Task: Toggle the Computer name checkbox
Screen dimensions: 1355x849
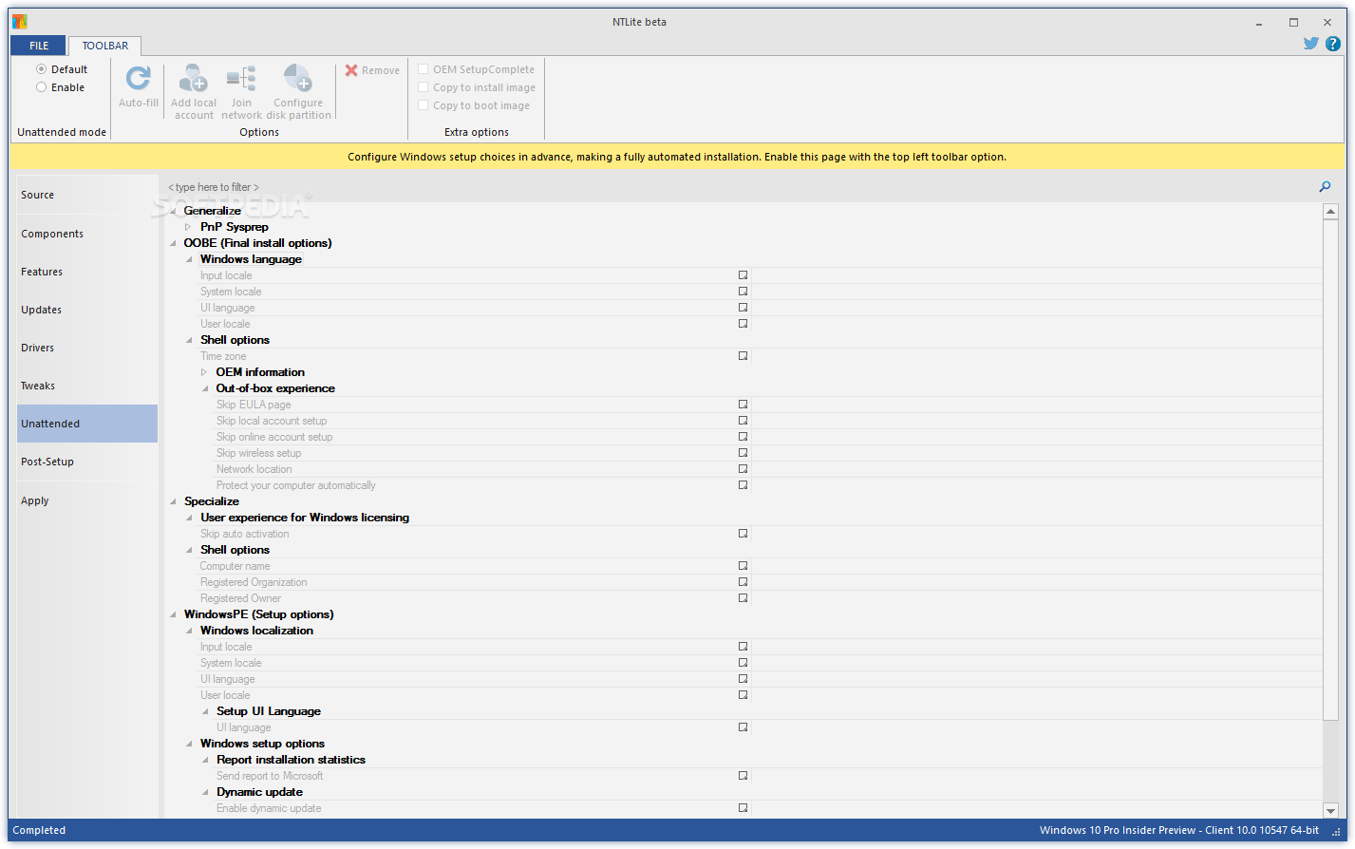Action: click(743, 566)
